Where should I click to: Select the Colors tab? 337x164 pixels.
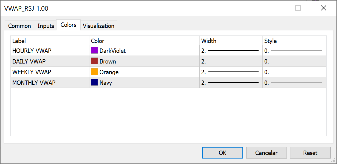68,25
